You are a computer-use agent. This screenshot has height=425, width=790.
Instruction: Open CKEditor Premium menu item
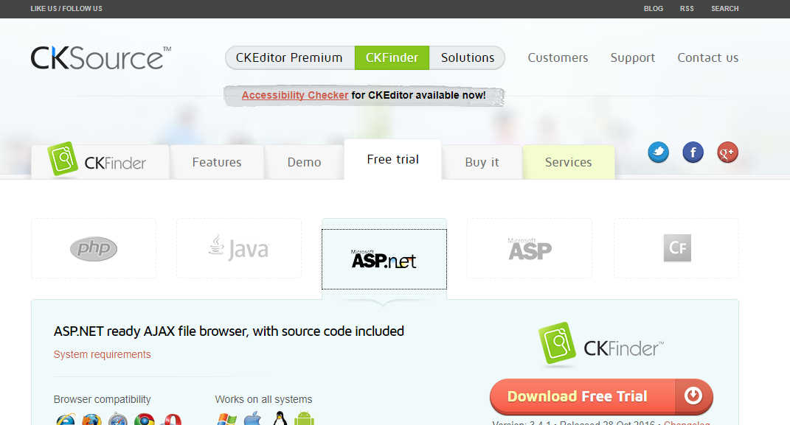pos(290,58)
